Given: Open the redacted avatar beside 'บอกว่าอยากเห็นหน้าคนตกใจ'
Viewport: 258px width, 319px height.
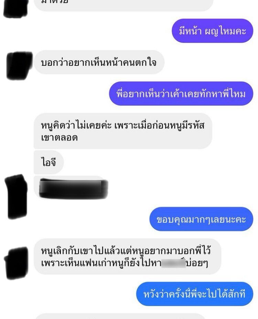Looking at the screenshot, I should (x=19, y=65).
